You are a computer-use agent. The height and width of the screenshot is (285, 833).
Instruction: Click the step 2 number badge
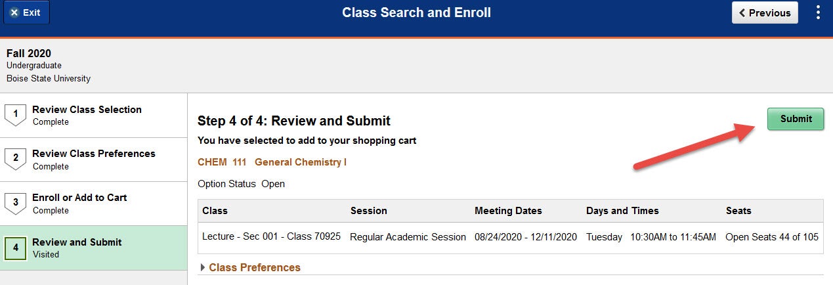point(15,159)
